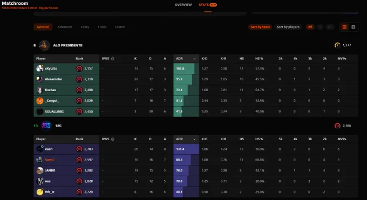Select Sort by players option

[288, 27]
